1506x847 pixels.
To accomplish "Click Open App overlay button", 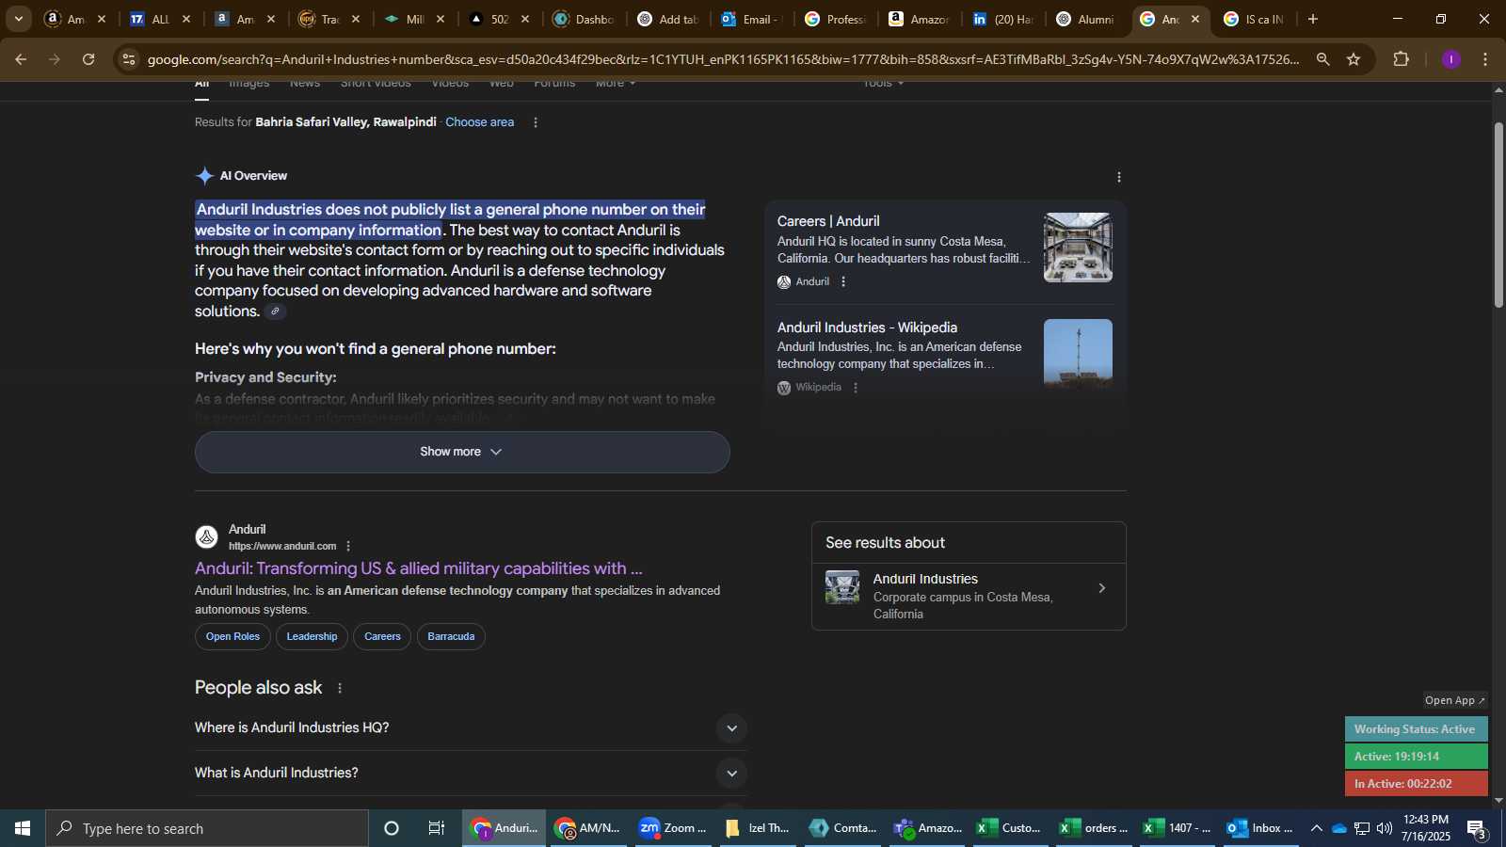I will tap(1455, 700).
